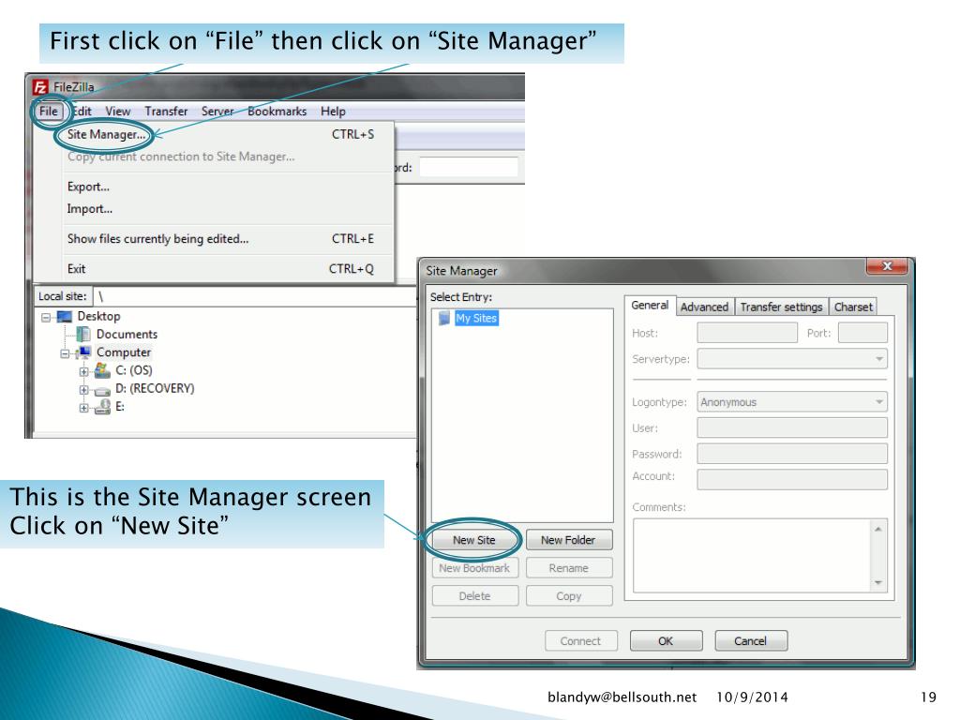Collapse the Desktop tree node

click(x=46, y=317)
